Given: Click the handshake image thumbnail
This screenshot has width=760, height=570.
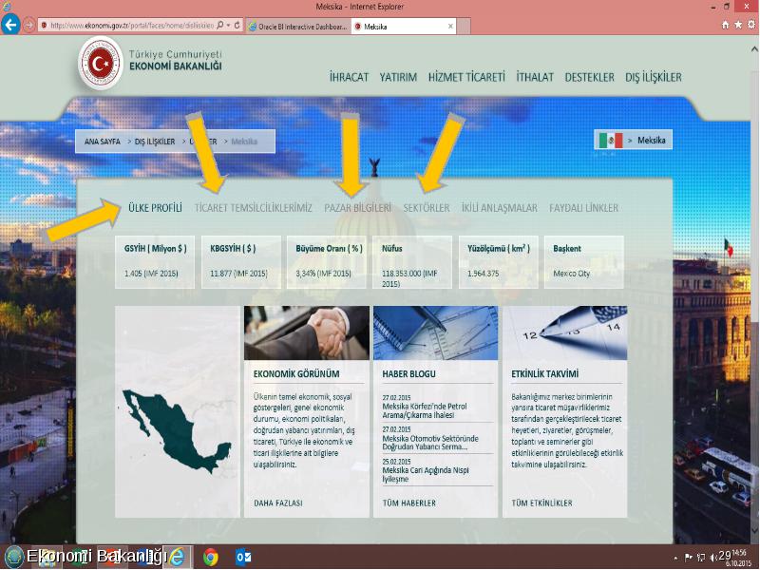Looking at the screenshot, I should point(307,333).
